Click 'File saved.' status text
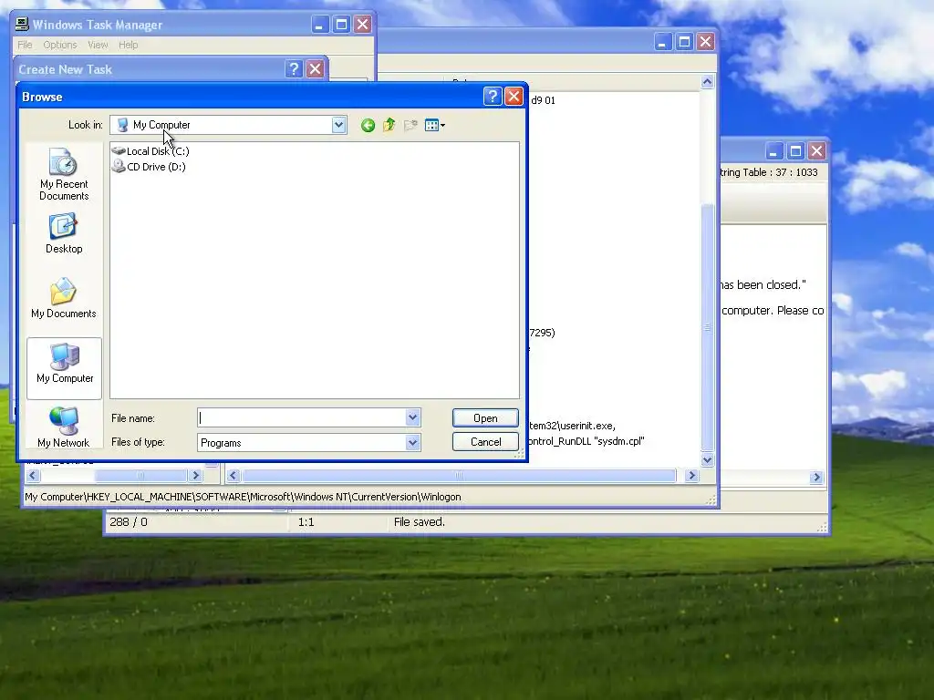934x700 pixels. (x=420, y=522)
